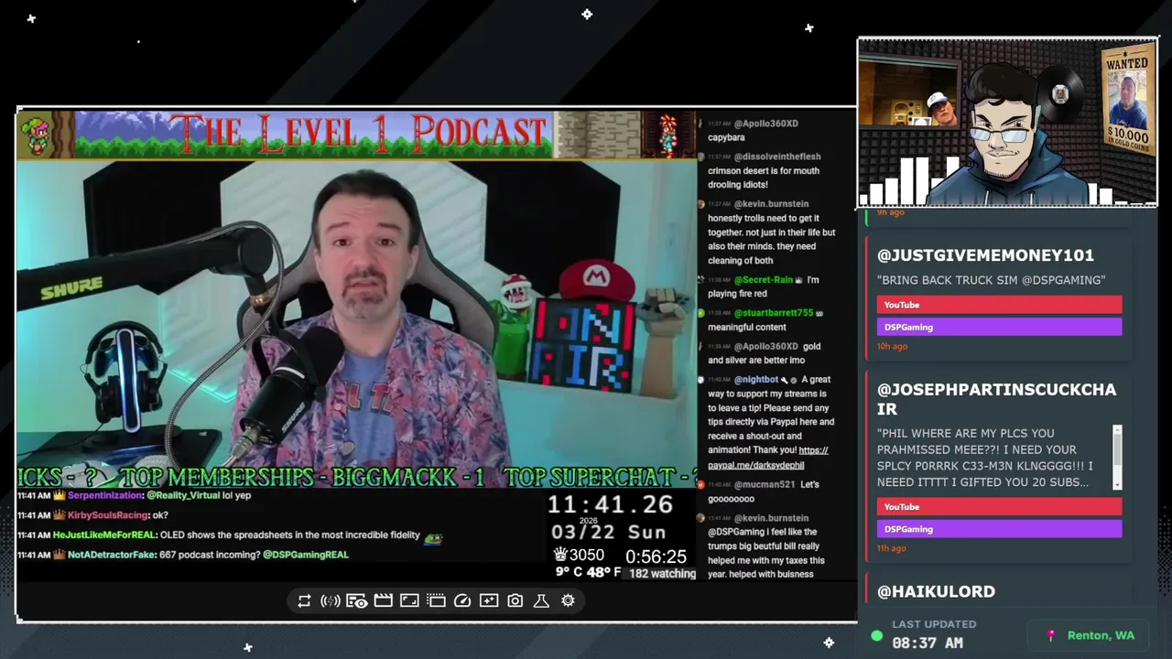Click DSPGaming tag under JOSEPHPARTINSCUCKCHAIR card
The height and width of the screenshot is (659, 1172).
999,529
